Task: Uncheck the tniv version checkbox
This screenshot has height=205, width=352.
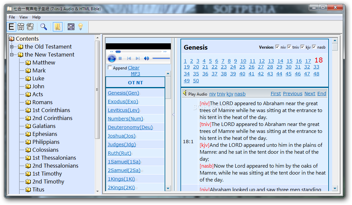Action: [289, 47]
